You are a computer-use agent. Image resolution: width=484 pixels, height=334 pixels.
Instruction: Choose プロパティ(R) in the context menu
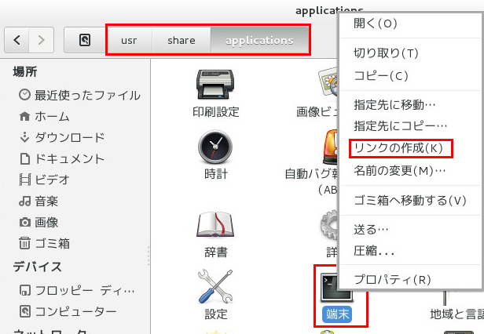391,279
